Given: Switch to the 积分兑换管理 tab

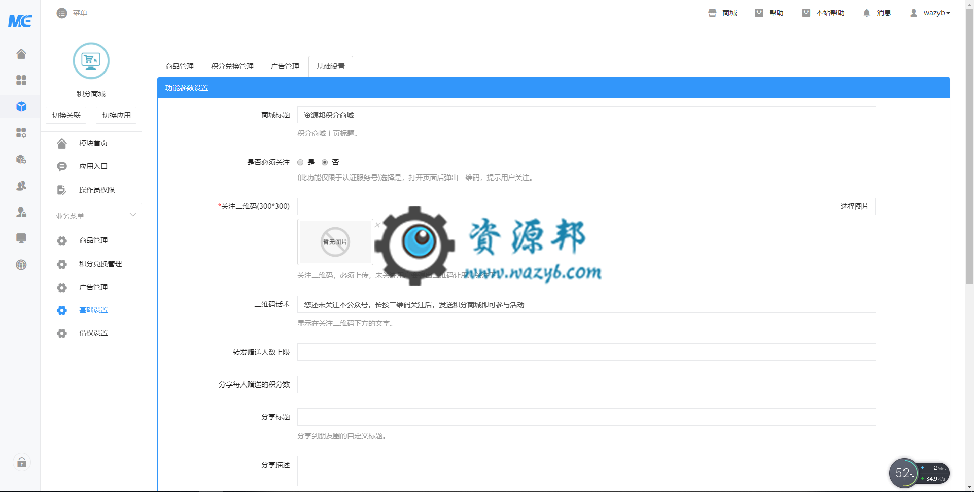Looking at the screenshot, I should (232, 66).
